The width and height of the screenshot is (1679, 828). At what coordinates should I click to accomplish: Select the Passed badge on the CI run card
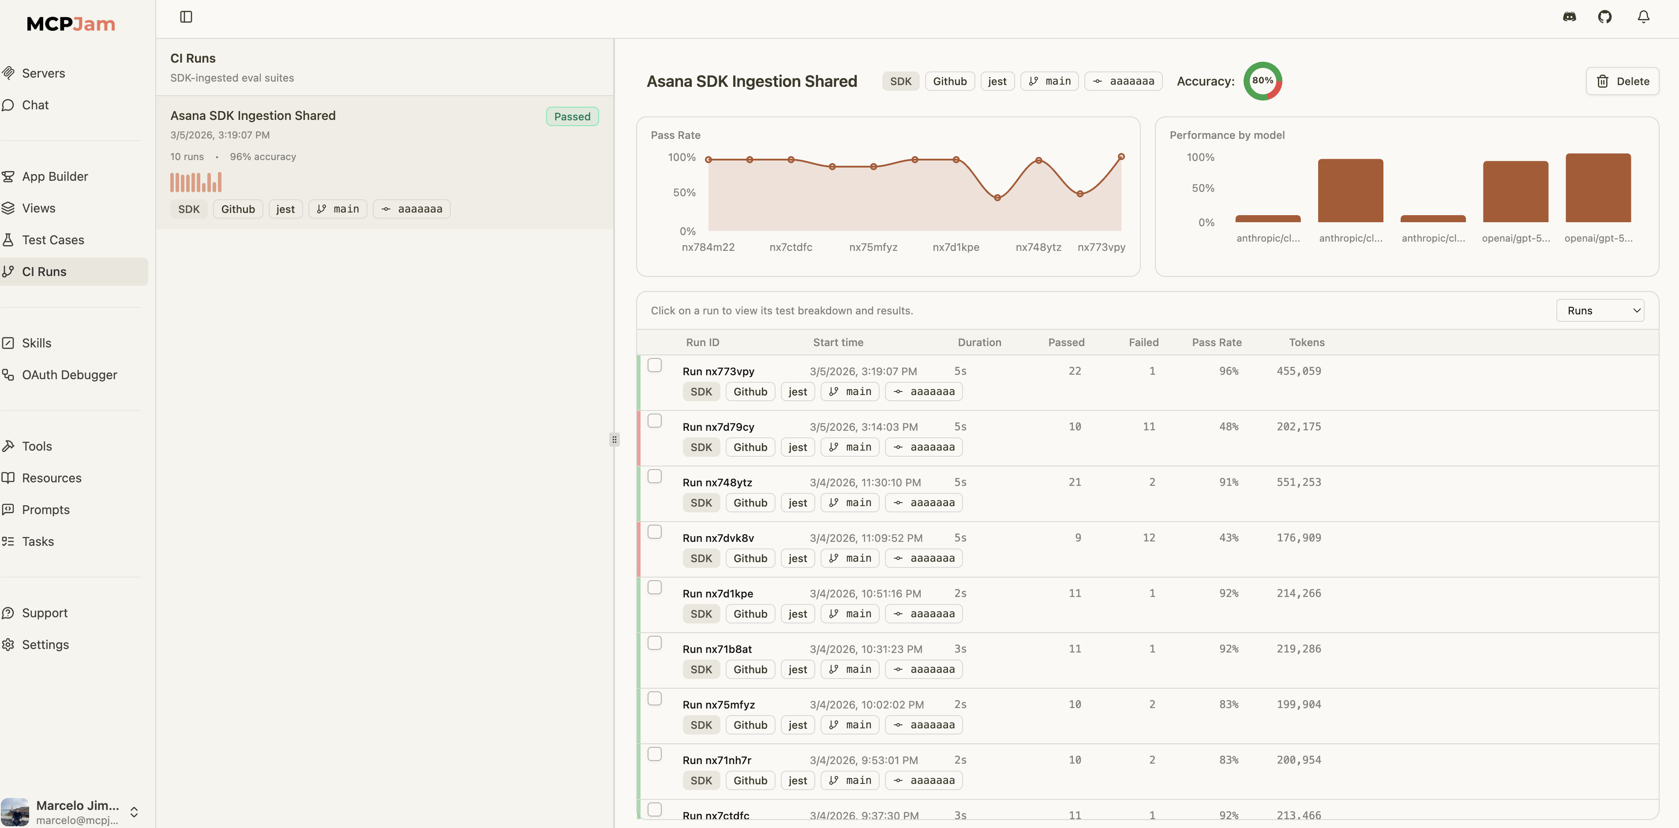pyautogui.click(x=572, y=116)
